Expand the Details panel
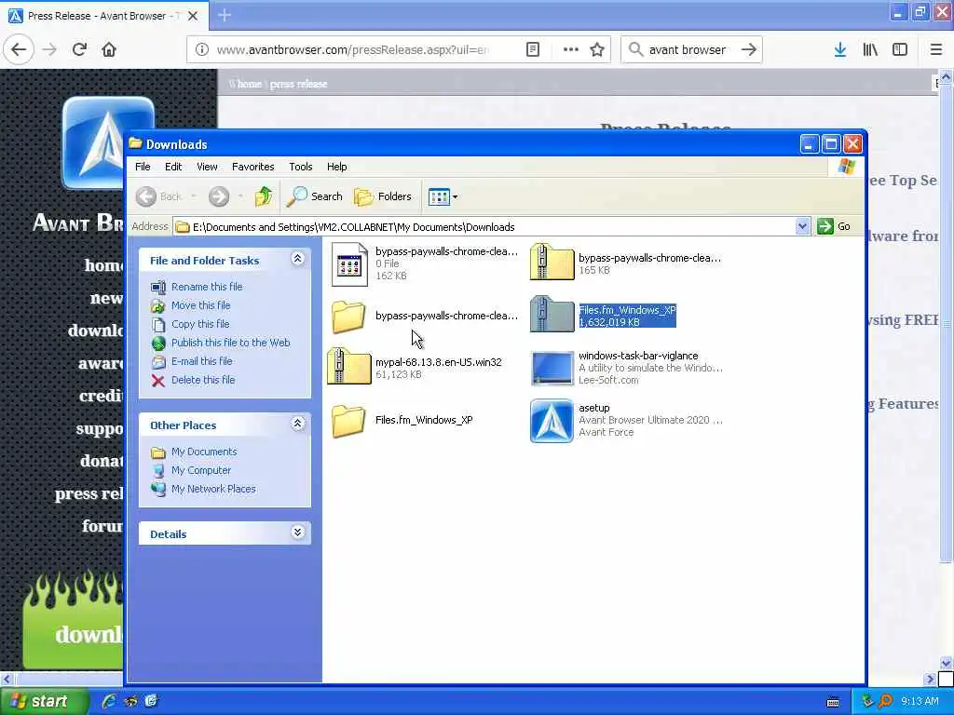 297,533
